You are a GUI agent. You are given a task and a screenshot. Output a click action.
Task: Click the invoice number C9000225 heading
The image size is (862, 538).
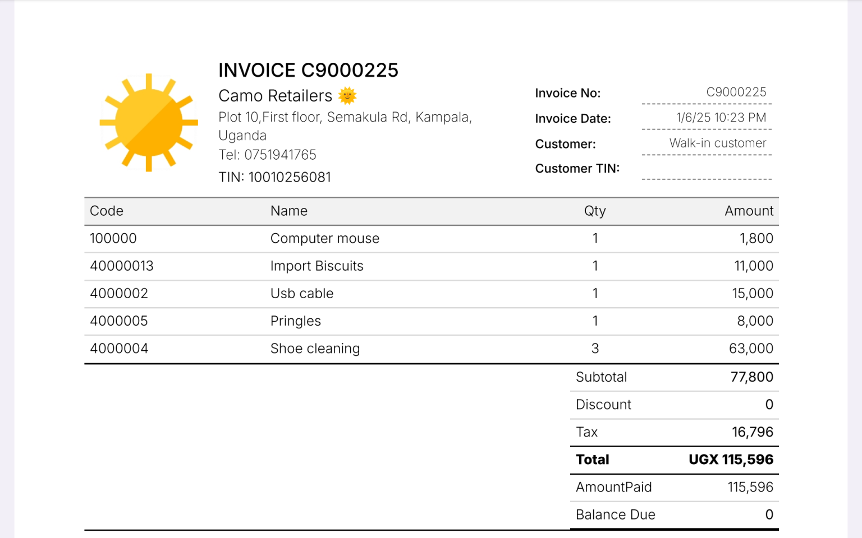[308, 70]
